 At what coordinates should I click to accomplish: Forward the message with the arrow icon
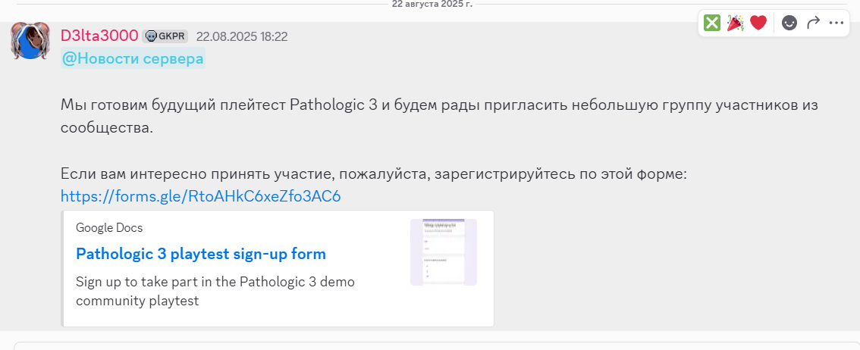tap(813, 23)
